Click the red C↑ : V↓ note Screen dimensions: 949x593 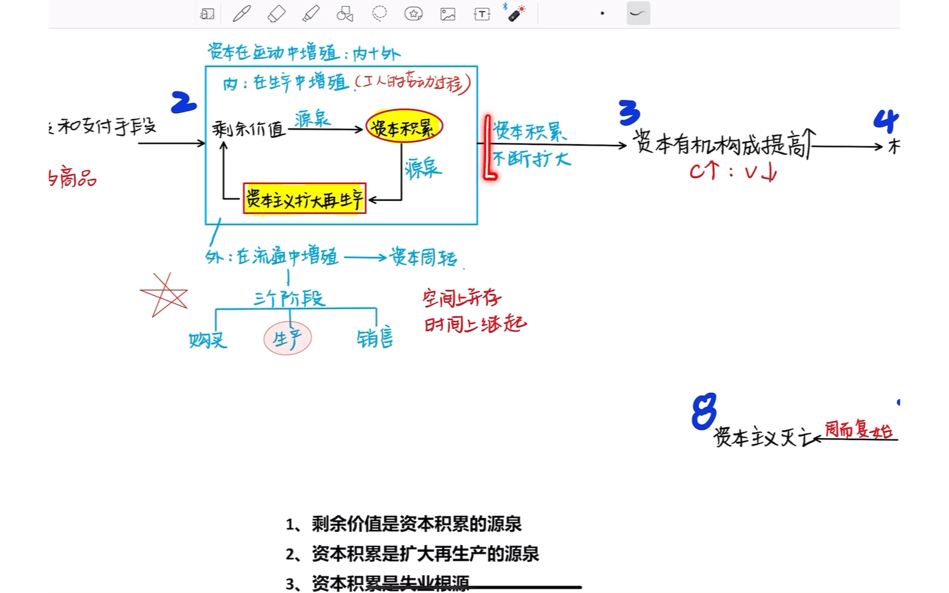pos(734,172)
